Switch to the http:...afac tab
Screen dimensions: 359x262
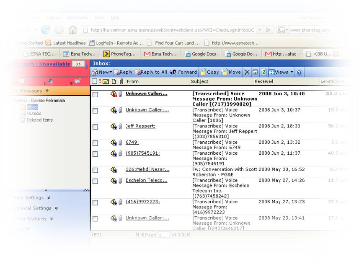click(x=282, y=54)
